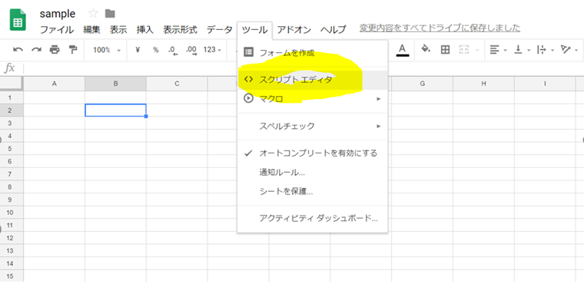This screenshot has height=284, width=584.
Task: Open スクリプト エディタ
Action: 313,79
